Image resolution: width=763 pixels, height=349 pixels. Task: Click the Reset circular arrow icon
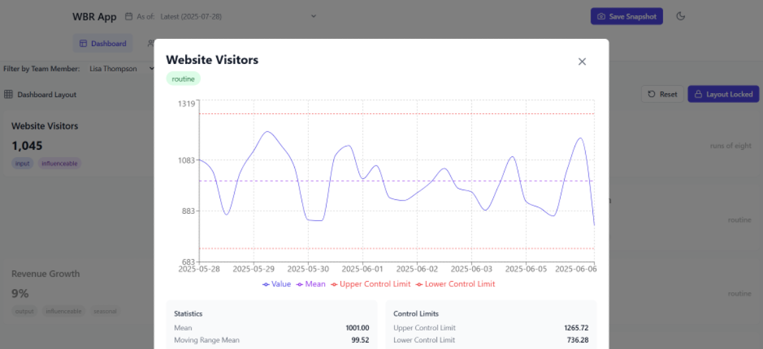click(652, 94)
